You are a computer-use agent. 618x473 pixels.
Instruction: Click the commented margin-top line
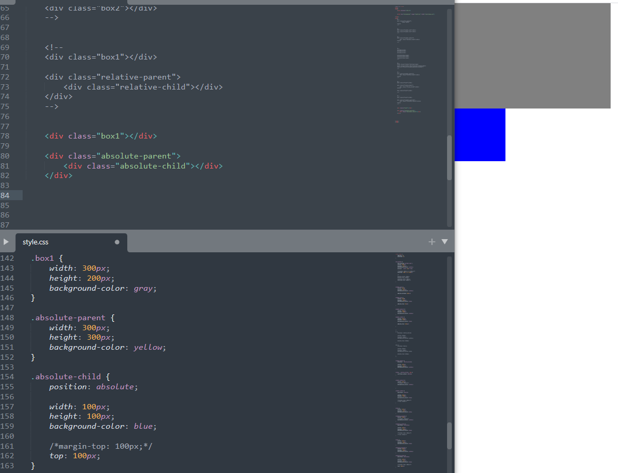(x=101, y=446)
